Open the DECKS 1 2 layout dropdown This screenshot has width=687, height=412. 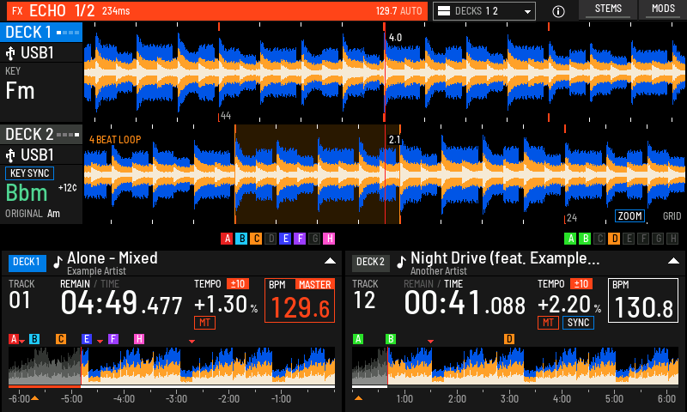pos(484,11)
